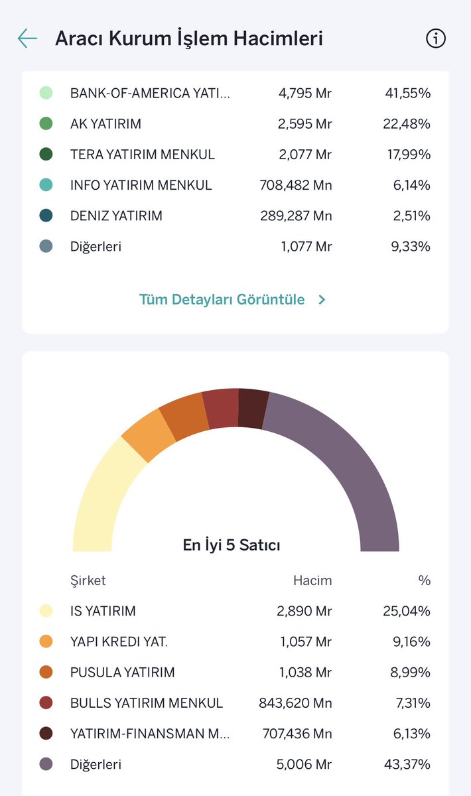Tap the 5,006 Mr volume value
The image size is (471, 796).
(x=304, y=764)
